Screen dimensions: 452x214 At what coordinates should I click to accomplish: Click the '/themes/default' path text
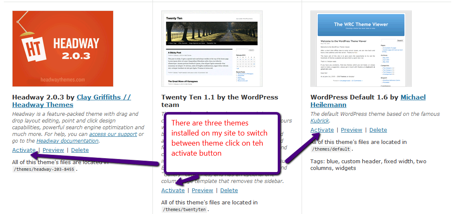tap(331, 149)
